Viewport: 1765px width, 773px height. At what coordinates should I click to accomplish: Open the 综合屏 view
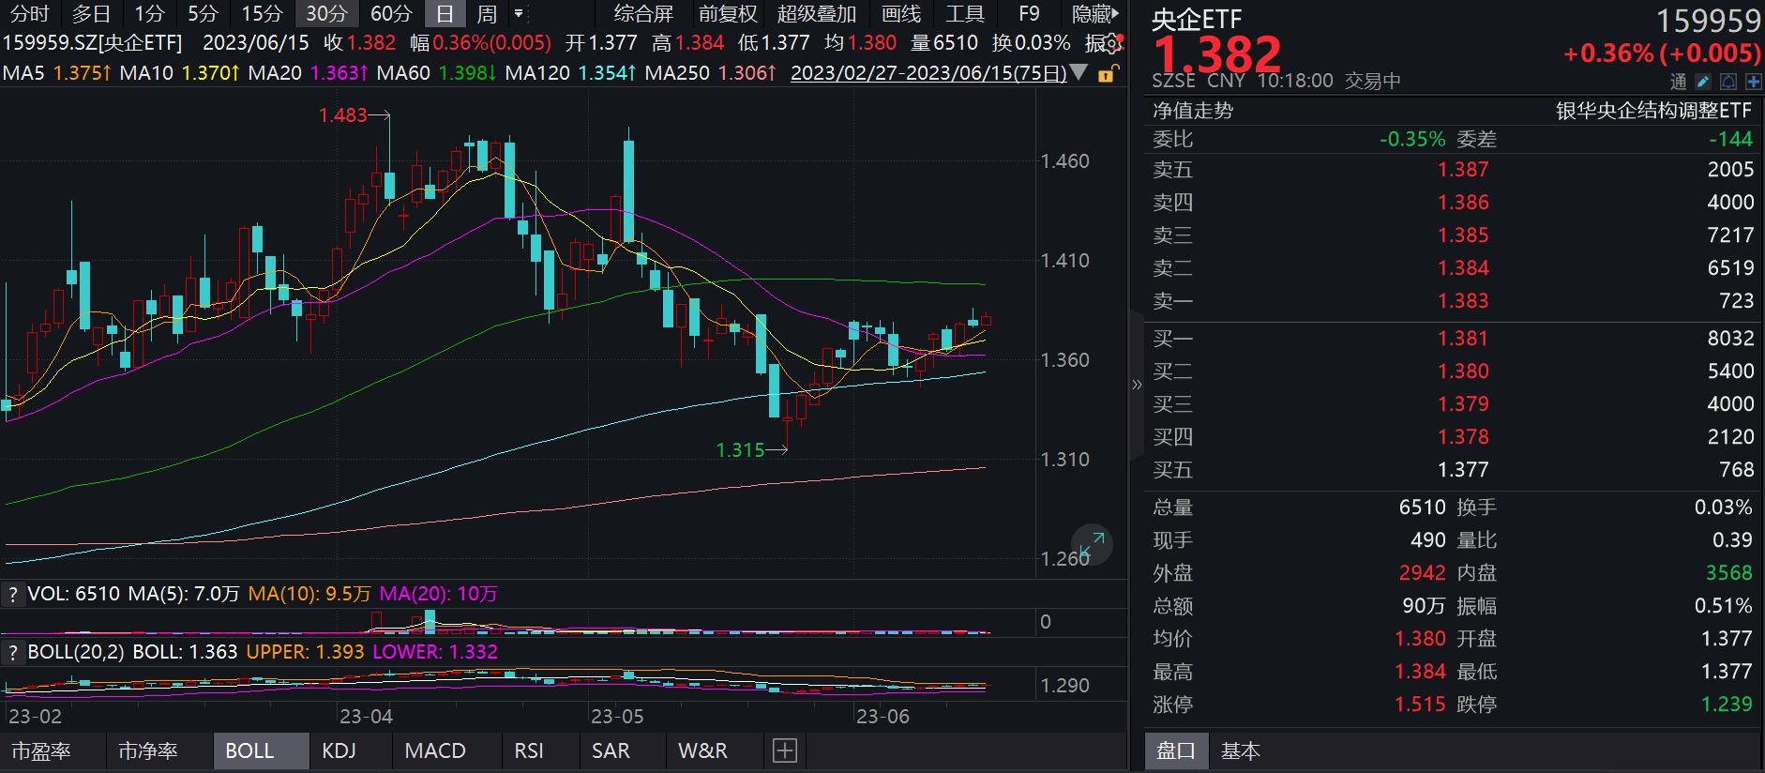click(x=643, y=14)
